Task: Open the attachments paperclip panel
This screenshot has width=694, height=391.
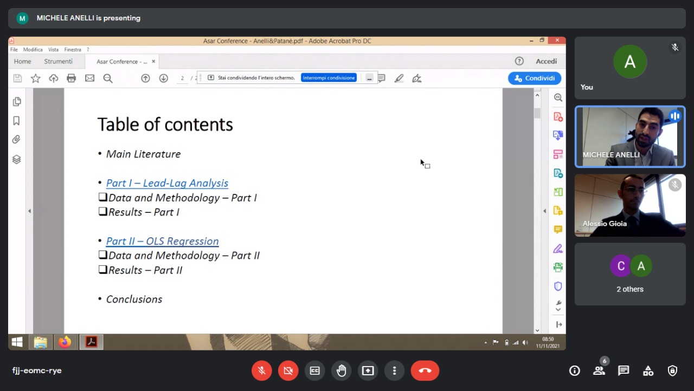Action: (x=17, y=140)
